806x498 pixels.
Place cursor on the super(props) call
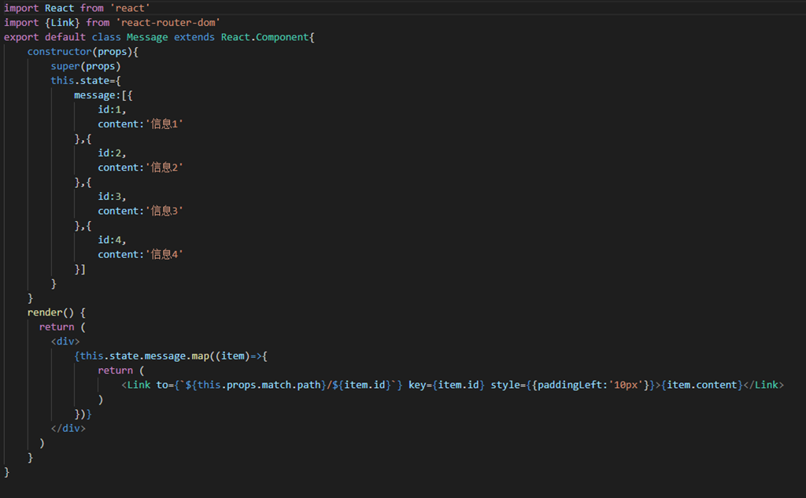coord(86,66)
